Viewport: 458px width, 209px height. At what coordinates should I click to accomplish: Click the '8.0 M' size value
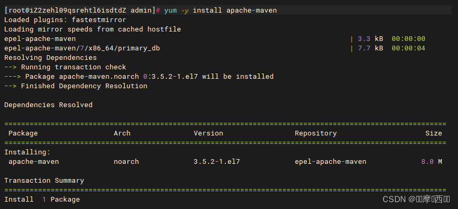click(x=432, y=162)
